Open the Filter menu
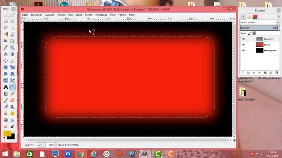This screenshot has width=282, height=158. point(113,15)
